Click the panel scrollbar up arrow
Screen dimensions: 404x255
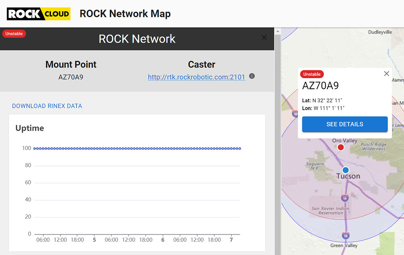[x=278, y=31]
